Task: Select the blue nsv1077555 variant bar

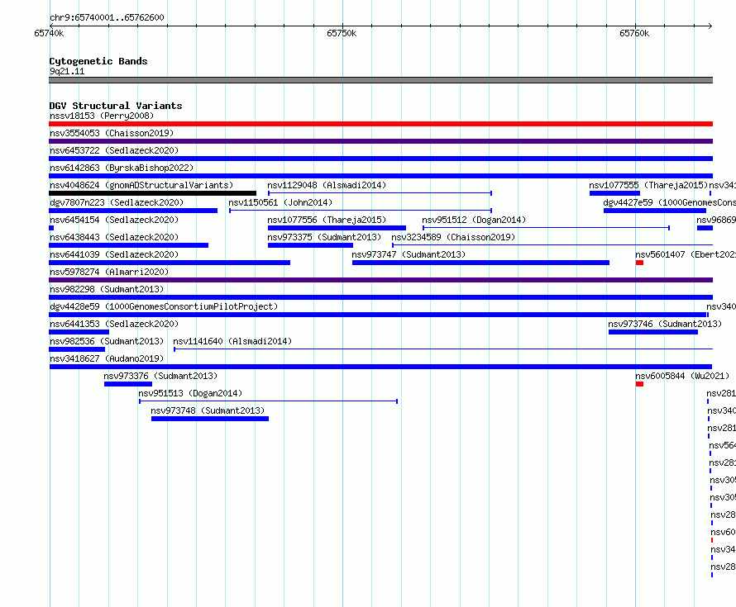Action: tap(614, 193)
